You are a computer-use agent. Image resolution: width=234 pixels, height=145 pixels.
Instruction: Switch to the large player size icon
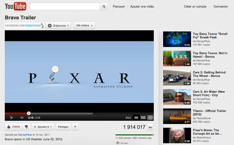pyautogui.click(x=143, y=118)
